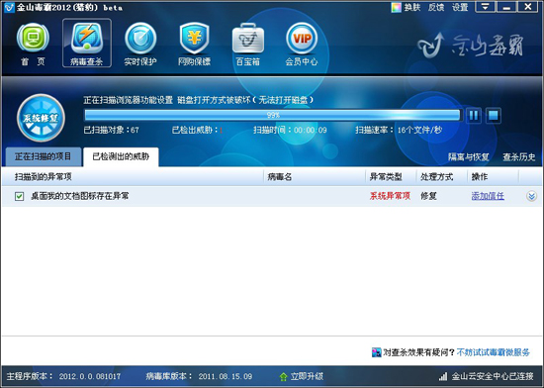This screenshot has width=544, height=388.
Task: Click 立即升级 upgrade now button
Action: [307, 376]
